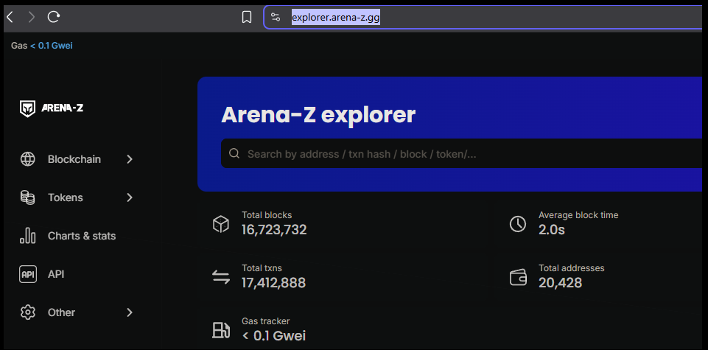The height and width of the screenshot is (350, 708).
Task: Expand the Other menu chevron
Action: point(130,312)
